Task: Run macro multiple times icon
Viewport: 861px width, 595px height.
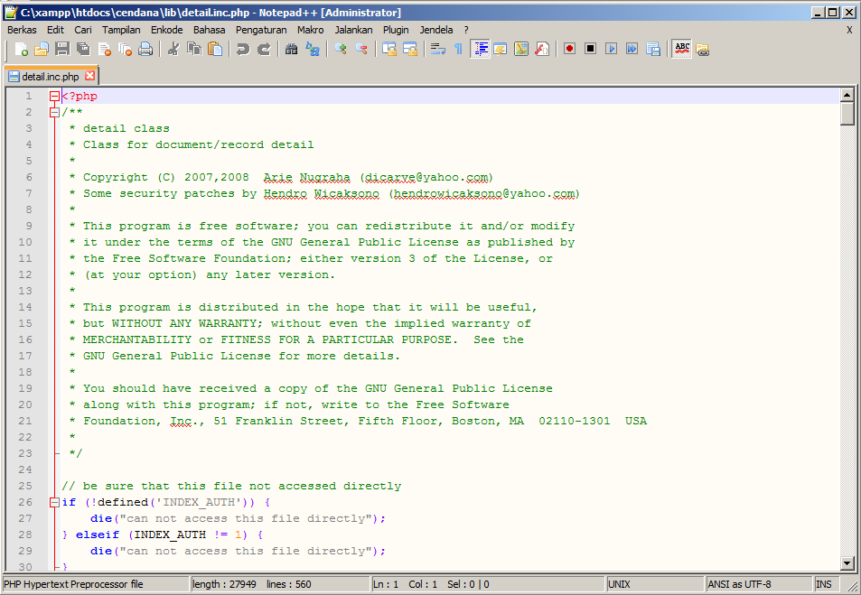Action: pyautogui.click(x=632, y=50)
